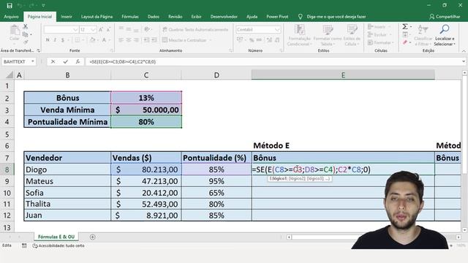Click Estilos de Célula button
Image resolution: width=468 pixels, height=263 pixels.
tap(352, 36)
